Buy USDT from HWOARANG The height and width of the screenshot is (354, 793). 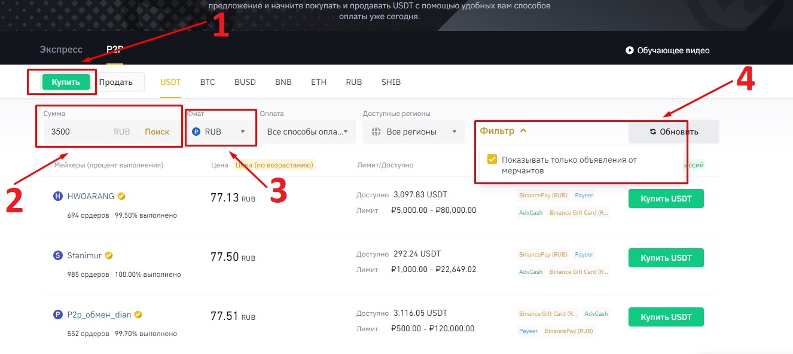[666, 199]
